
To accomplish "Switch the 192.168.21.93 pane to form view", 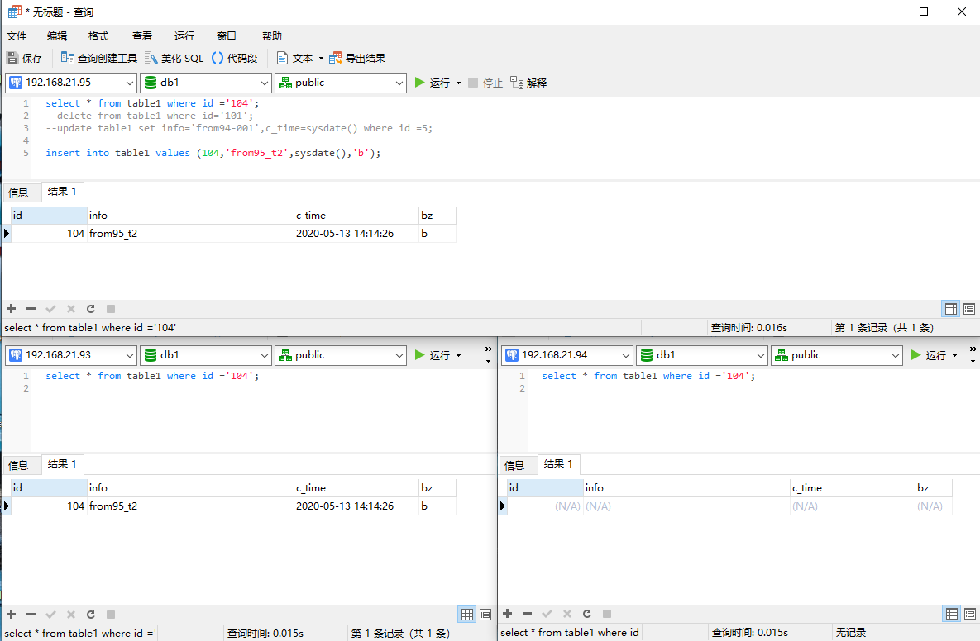I will 485,615.
